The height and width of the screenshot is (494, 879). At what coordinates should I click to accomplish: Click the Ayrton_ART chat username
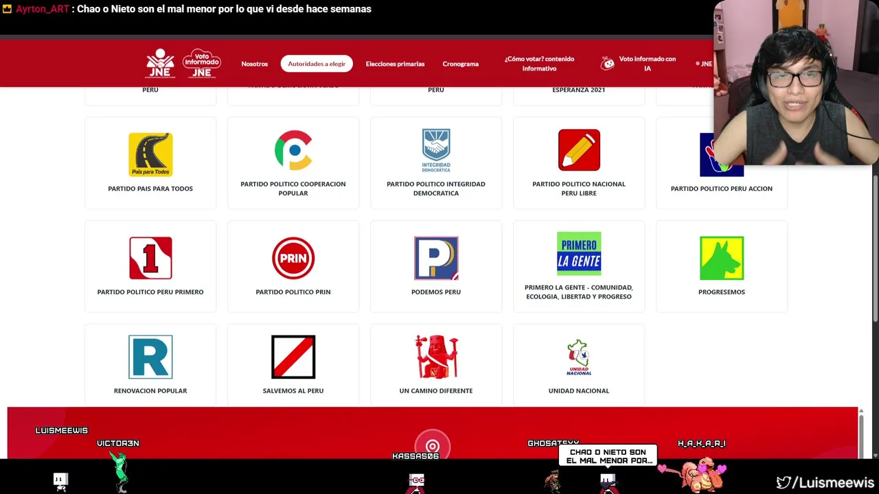coord(43,9)
